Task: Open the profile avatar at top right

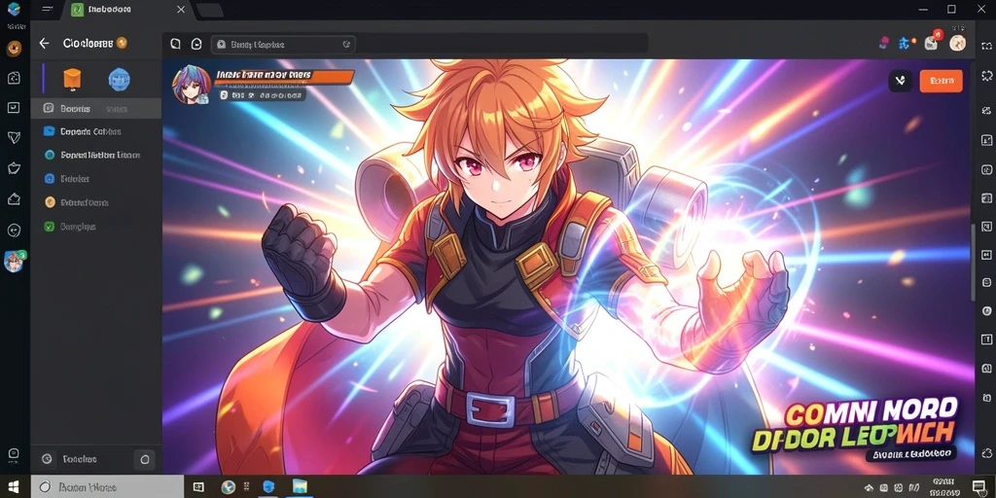Action: point(957,43)
